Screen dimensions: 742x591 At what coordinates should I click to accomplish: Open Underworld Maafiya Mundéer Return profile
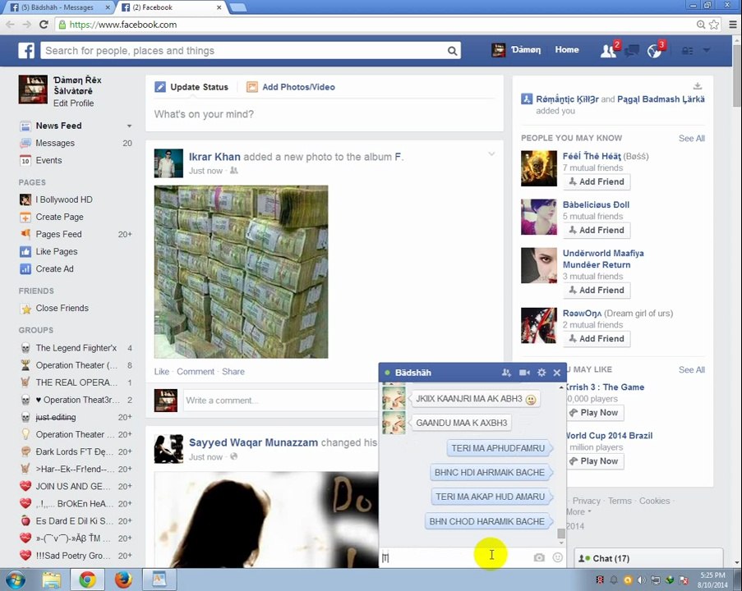pos(603,259)
